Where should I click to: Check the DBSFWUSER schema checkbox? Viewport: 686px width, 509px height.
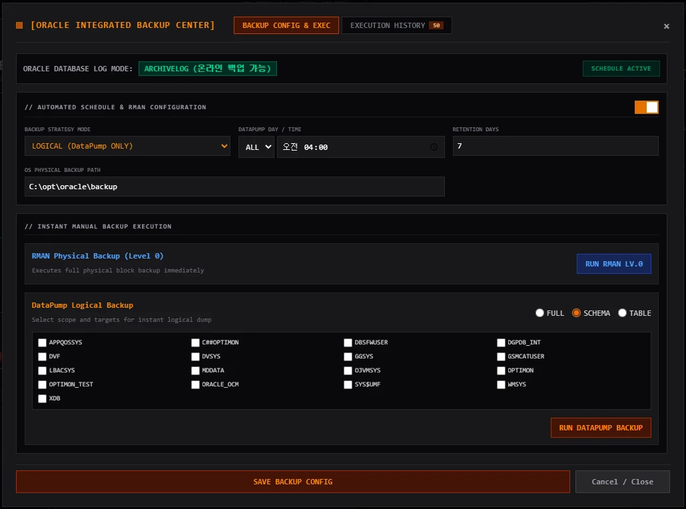(x=348, y=342)
